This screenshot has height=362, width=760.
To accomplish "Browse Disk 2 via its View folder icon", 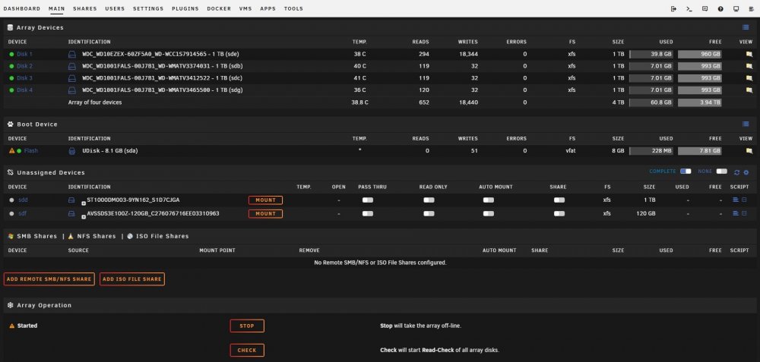I will pos(749,66).
